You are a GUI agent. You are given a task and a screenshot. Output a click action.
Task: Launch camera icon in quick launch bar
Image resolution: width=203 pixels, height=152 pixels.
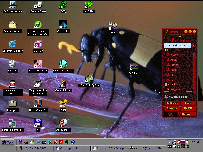tap(44, 142)
